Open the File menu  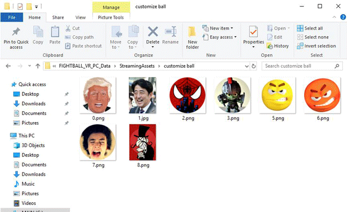point(12,17)
